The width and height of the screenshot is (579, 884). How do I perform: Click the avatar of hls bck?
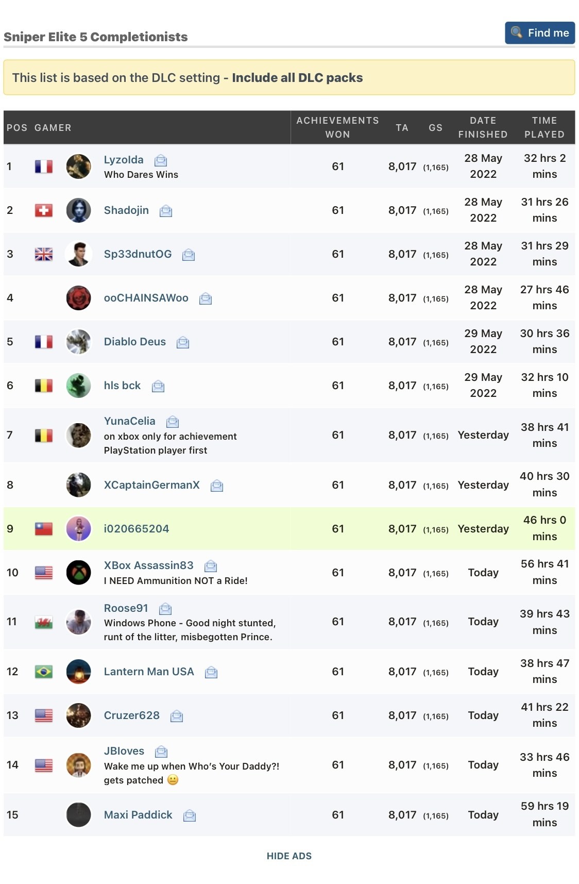pos(79,386)
